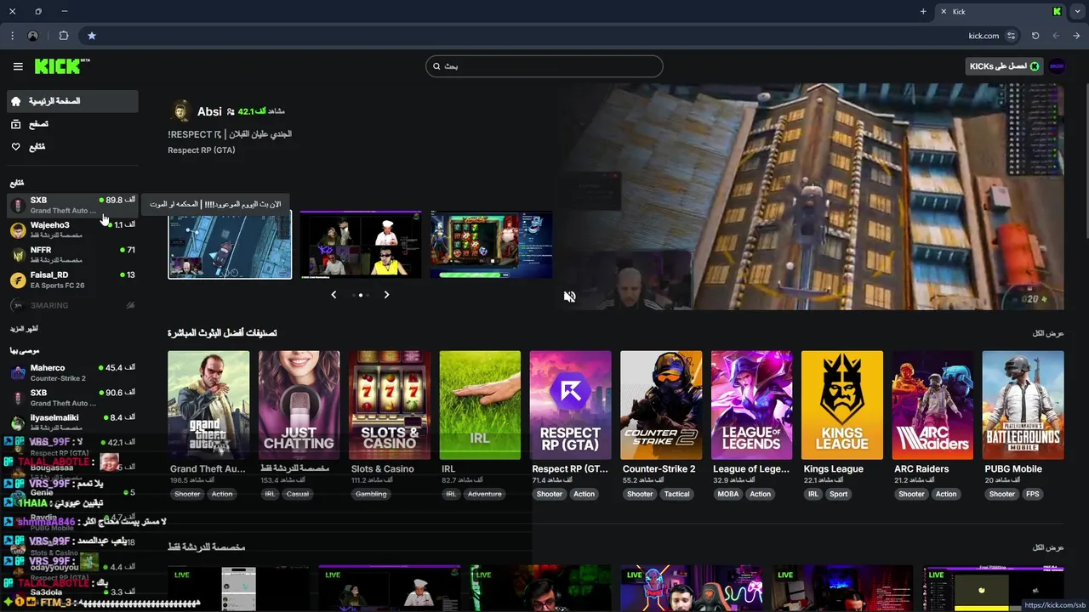The height and width of the screenshot is (612, 1089).
Task: Open site information icon in address bar
Action: pyautogui.click(x=1012, y=36)
